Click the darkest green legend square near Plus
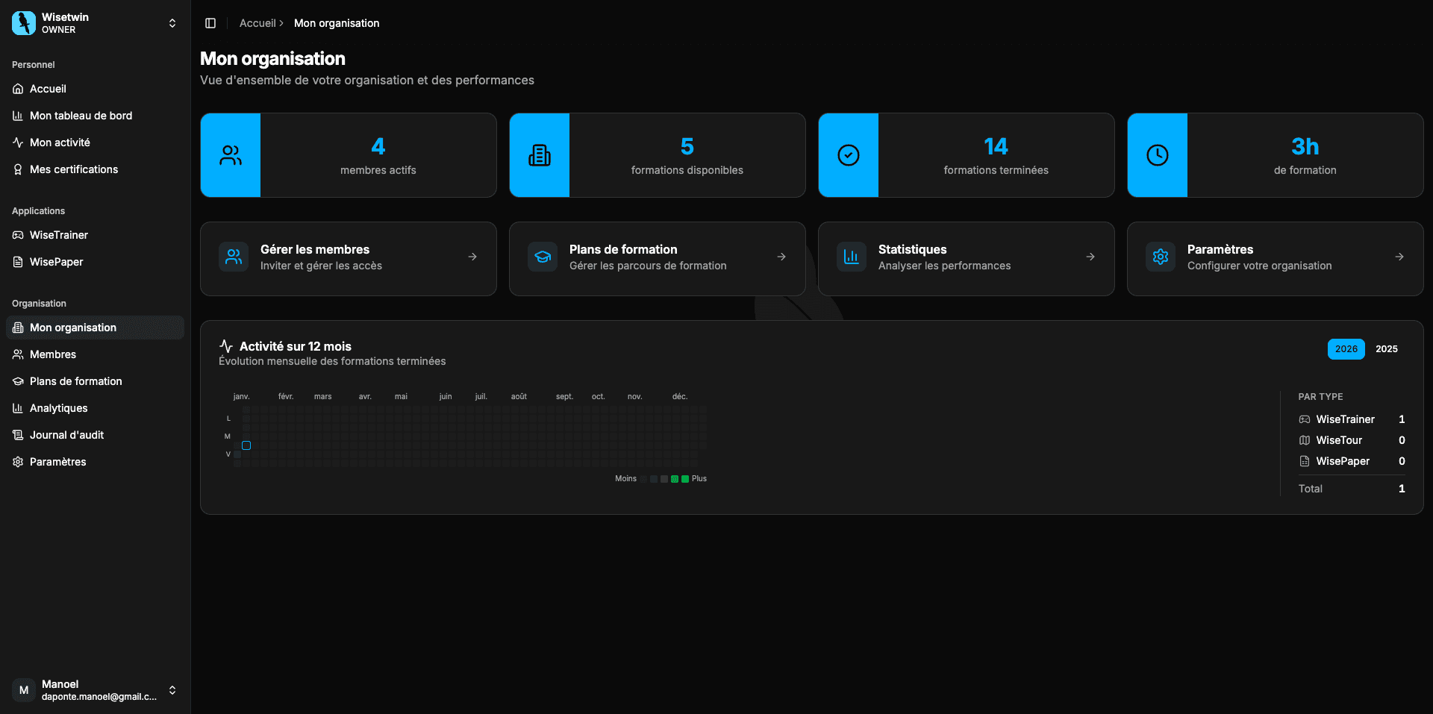Image resolution: width=1433 pixels, height=714 pixels. [686, 479]
